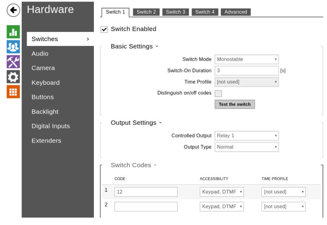Screen dimensions: 327x225
Task: Enable Distinguish on/off codes checkbox
Action: pyautogui.click(x=218, y=93)
